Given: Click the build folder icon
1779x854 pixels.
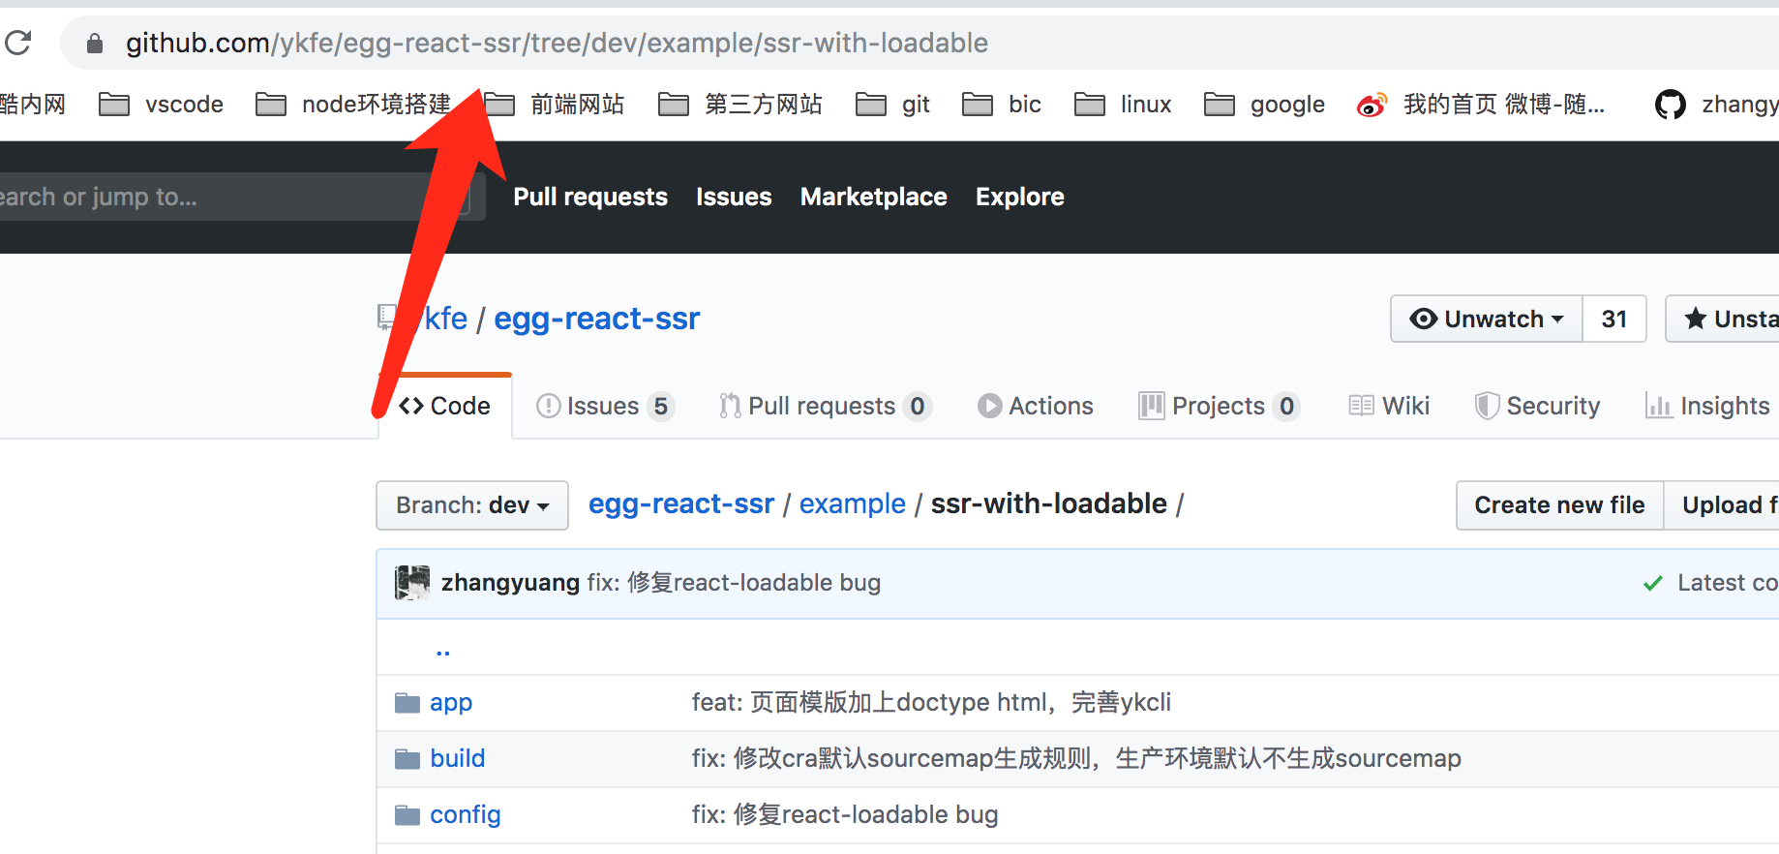Looking at the screenshot, I should [x=407, y=759].
